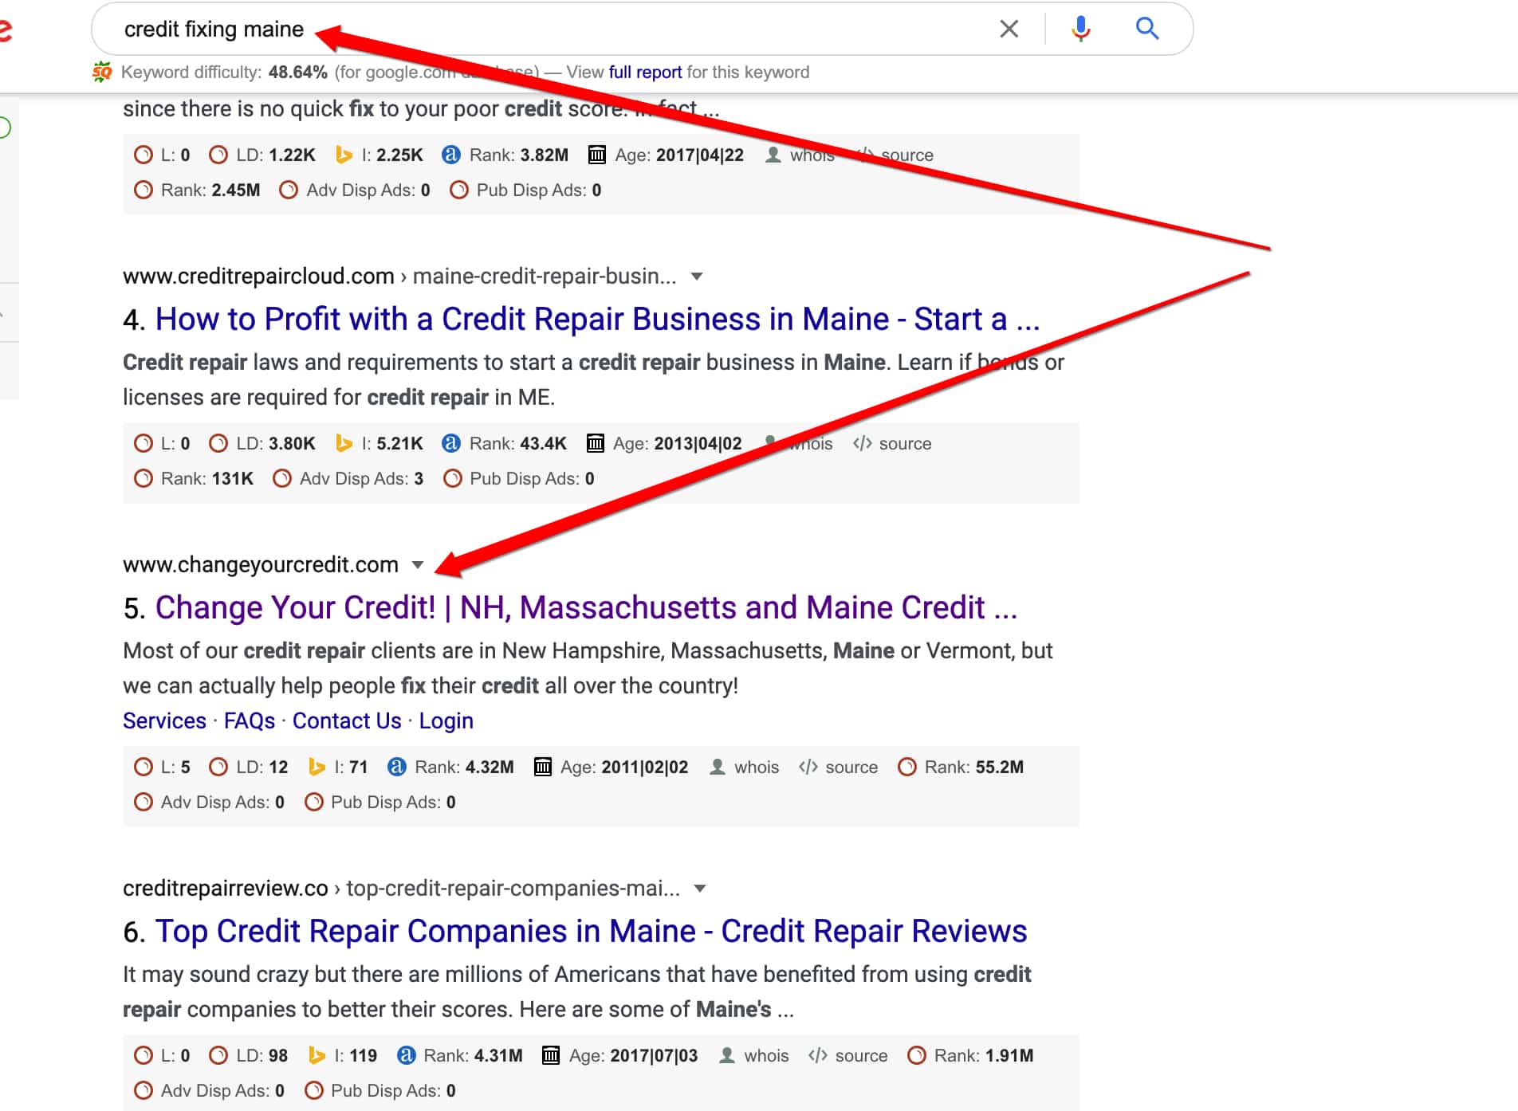Click the Bing index icon showing I: 2.25K
This screenshot has height=1111, width=1518.
[x=344, y=155]
